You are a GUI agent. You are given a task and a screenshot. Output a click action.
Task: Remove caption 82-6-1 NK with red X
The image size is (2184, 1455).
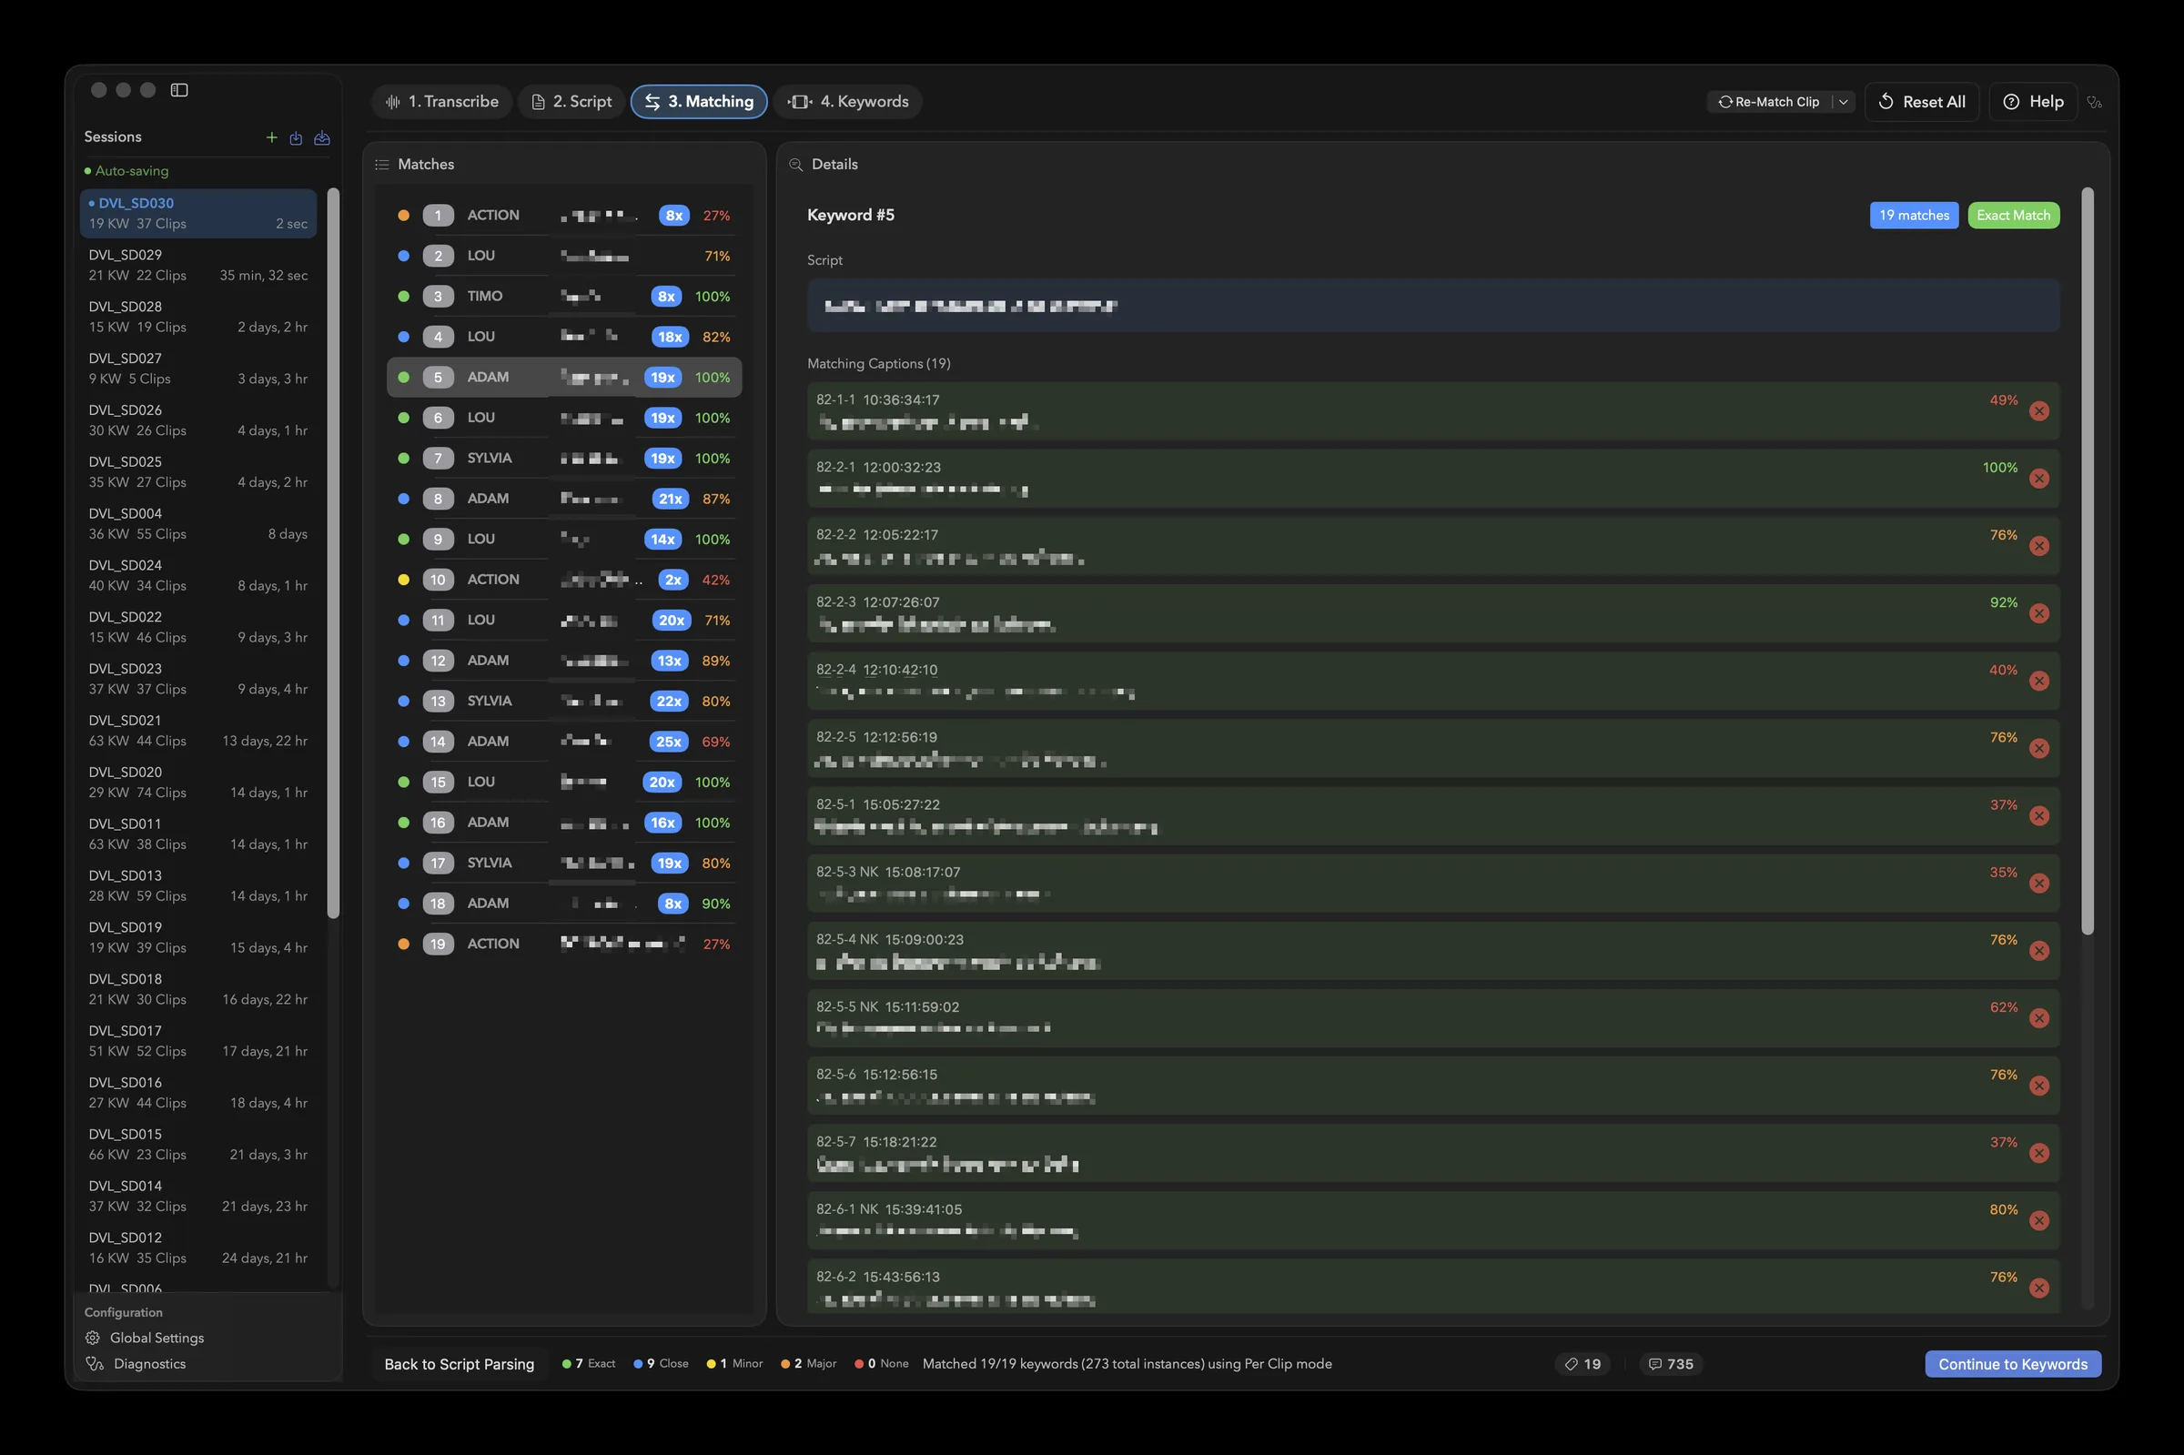pos(2038,1220)
